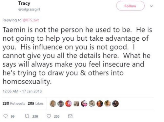Expand the tweet options chevron
Screen dimensions: 164x122
tap(152, 6)
